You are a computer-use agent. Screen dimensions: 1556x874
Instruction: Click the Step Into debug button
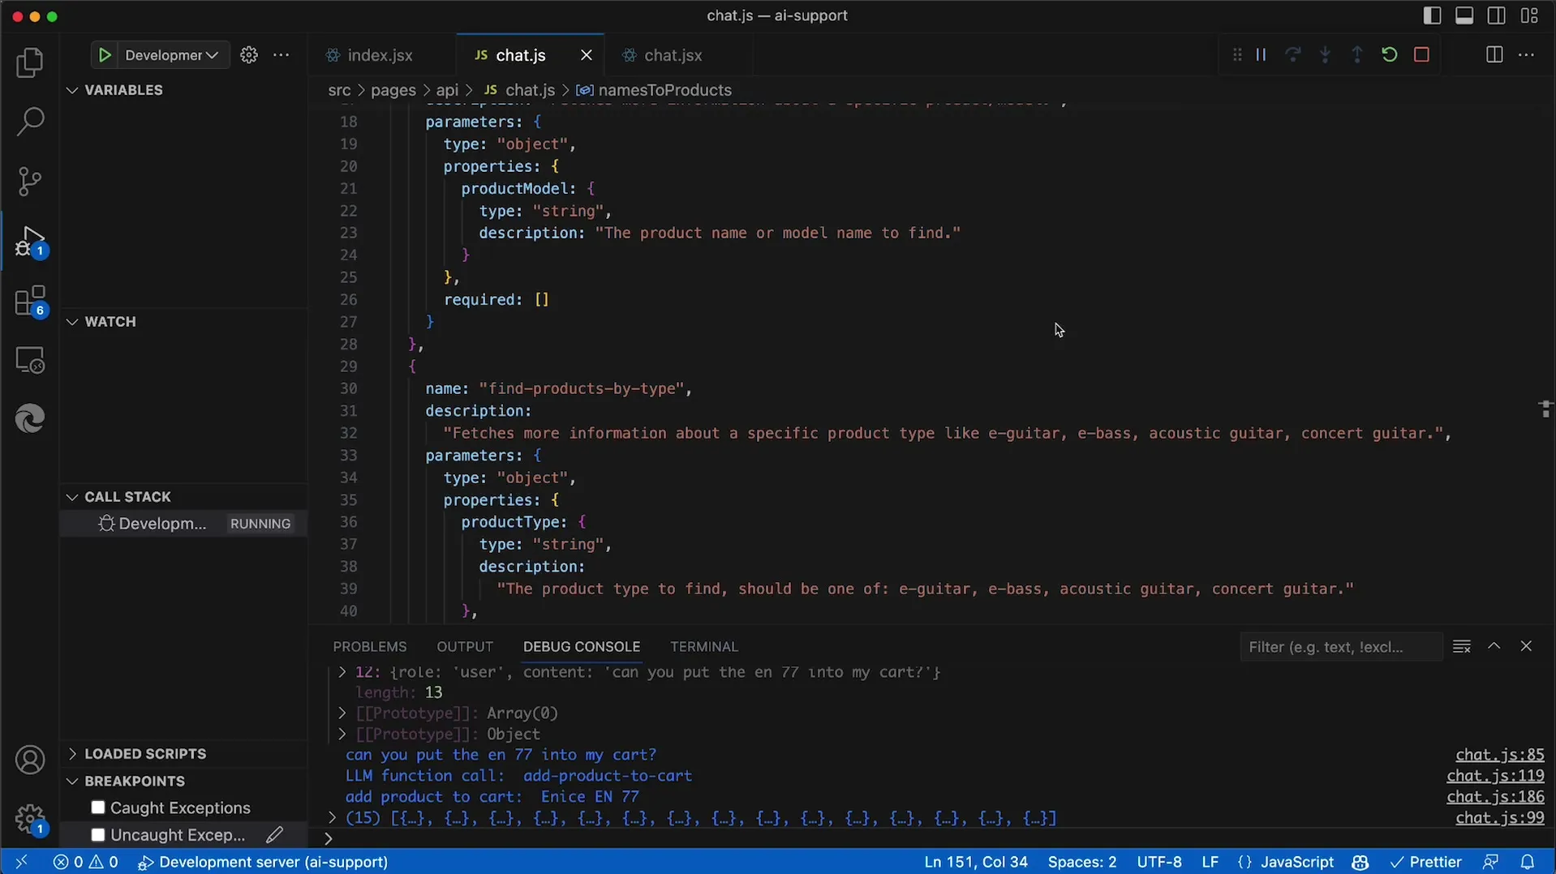1325,55
